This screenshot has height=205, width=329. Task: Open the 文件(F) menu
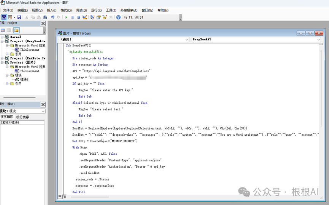coord(8,10)
